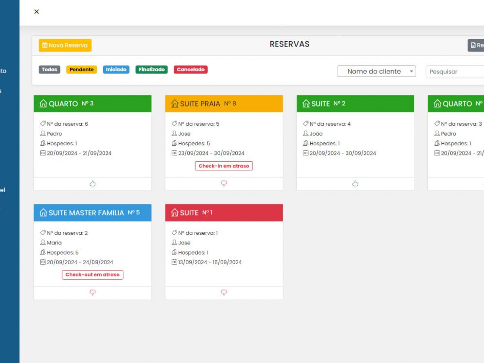
Task: Close the panel with the X icon
Action: click(x=36, y=12)
